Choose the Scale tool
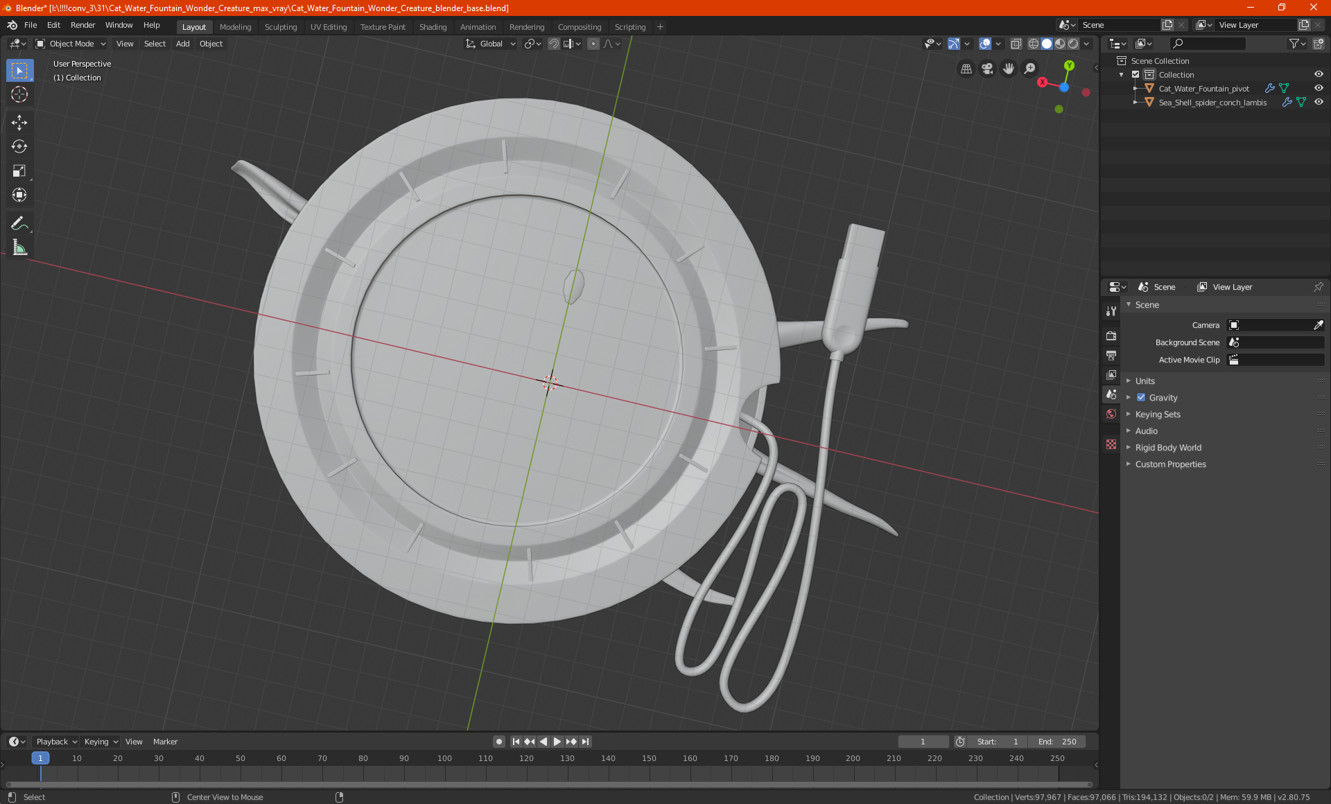This screenshot has width=1331, height=804. [19, 171]
